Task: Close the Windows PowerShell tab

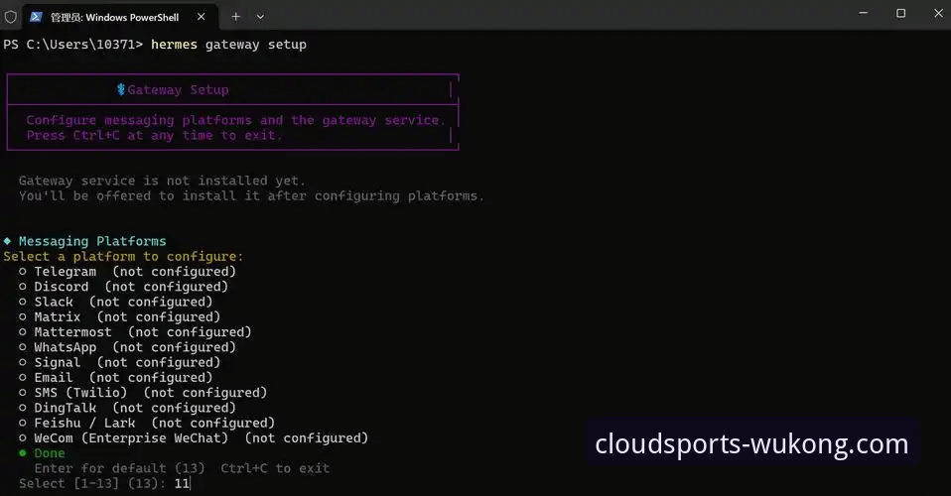Action: pyautogui.click(x=201, y=16)
